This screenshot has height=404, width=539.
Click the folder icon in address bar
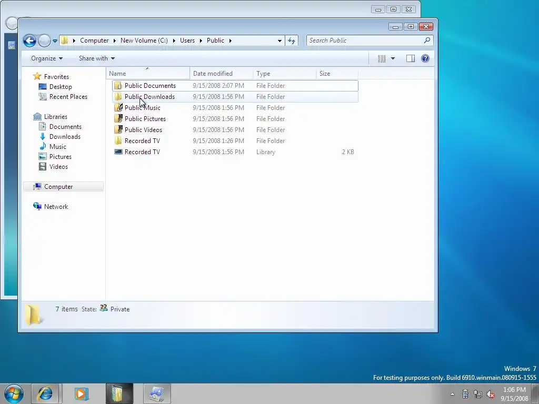click(x=64, y=41)
